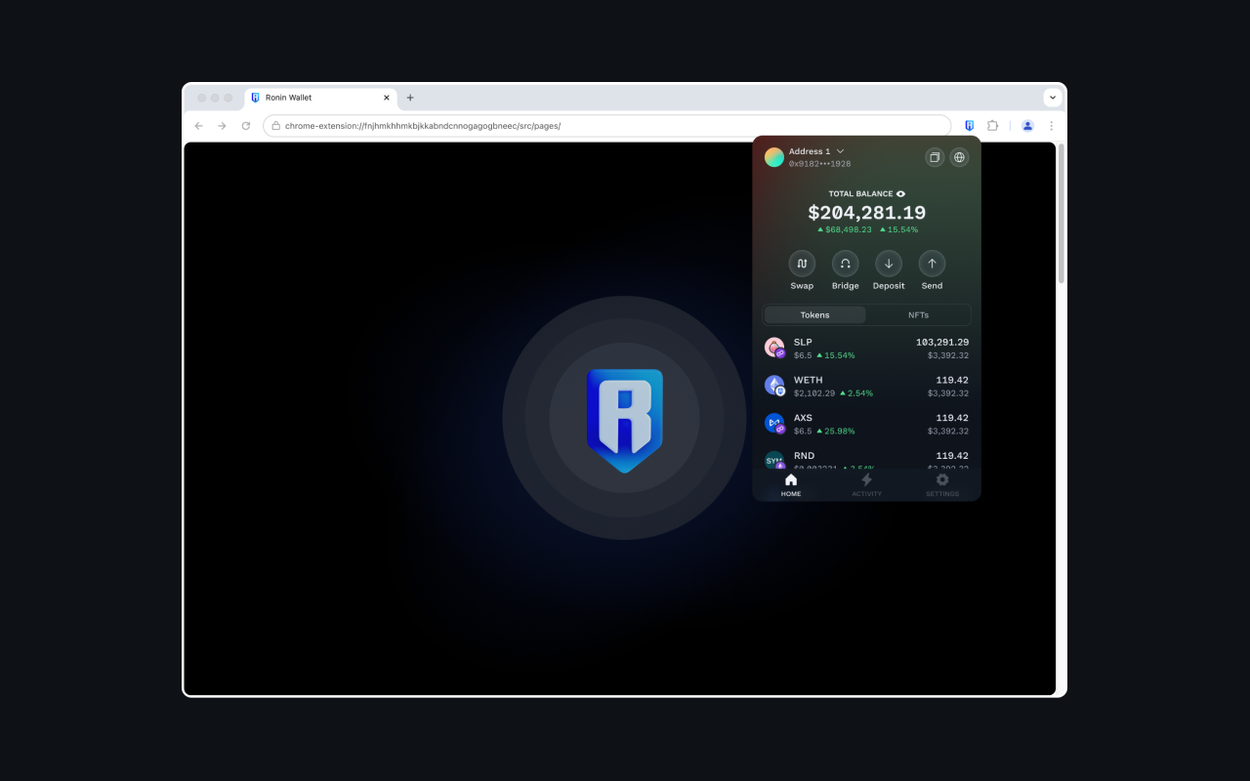Viewport: 1250px width, 781px height.
Task: Copy the wallet address using the copy icon
Action: click(x=934, y=156)
